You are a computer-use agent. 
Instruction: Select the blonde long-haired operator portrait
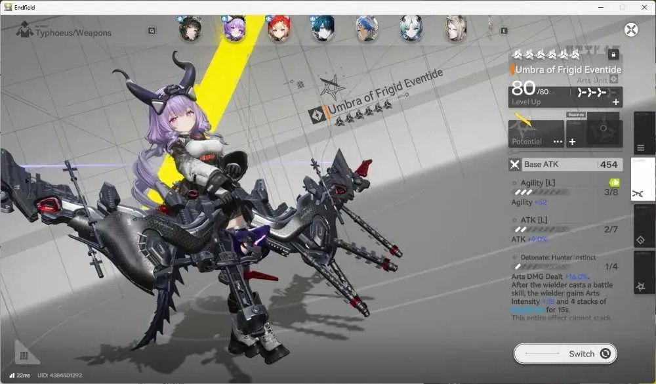click(x=456, y=28)
